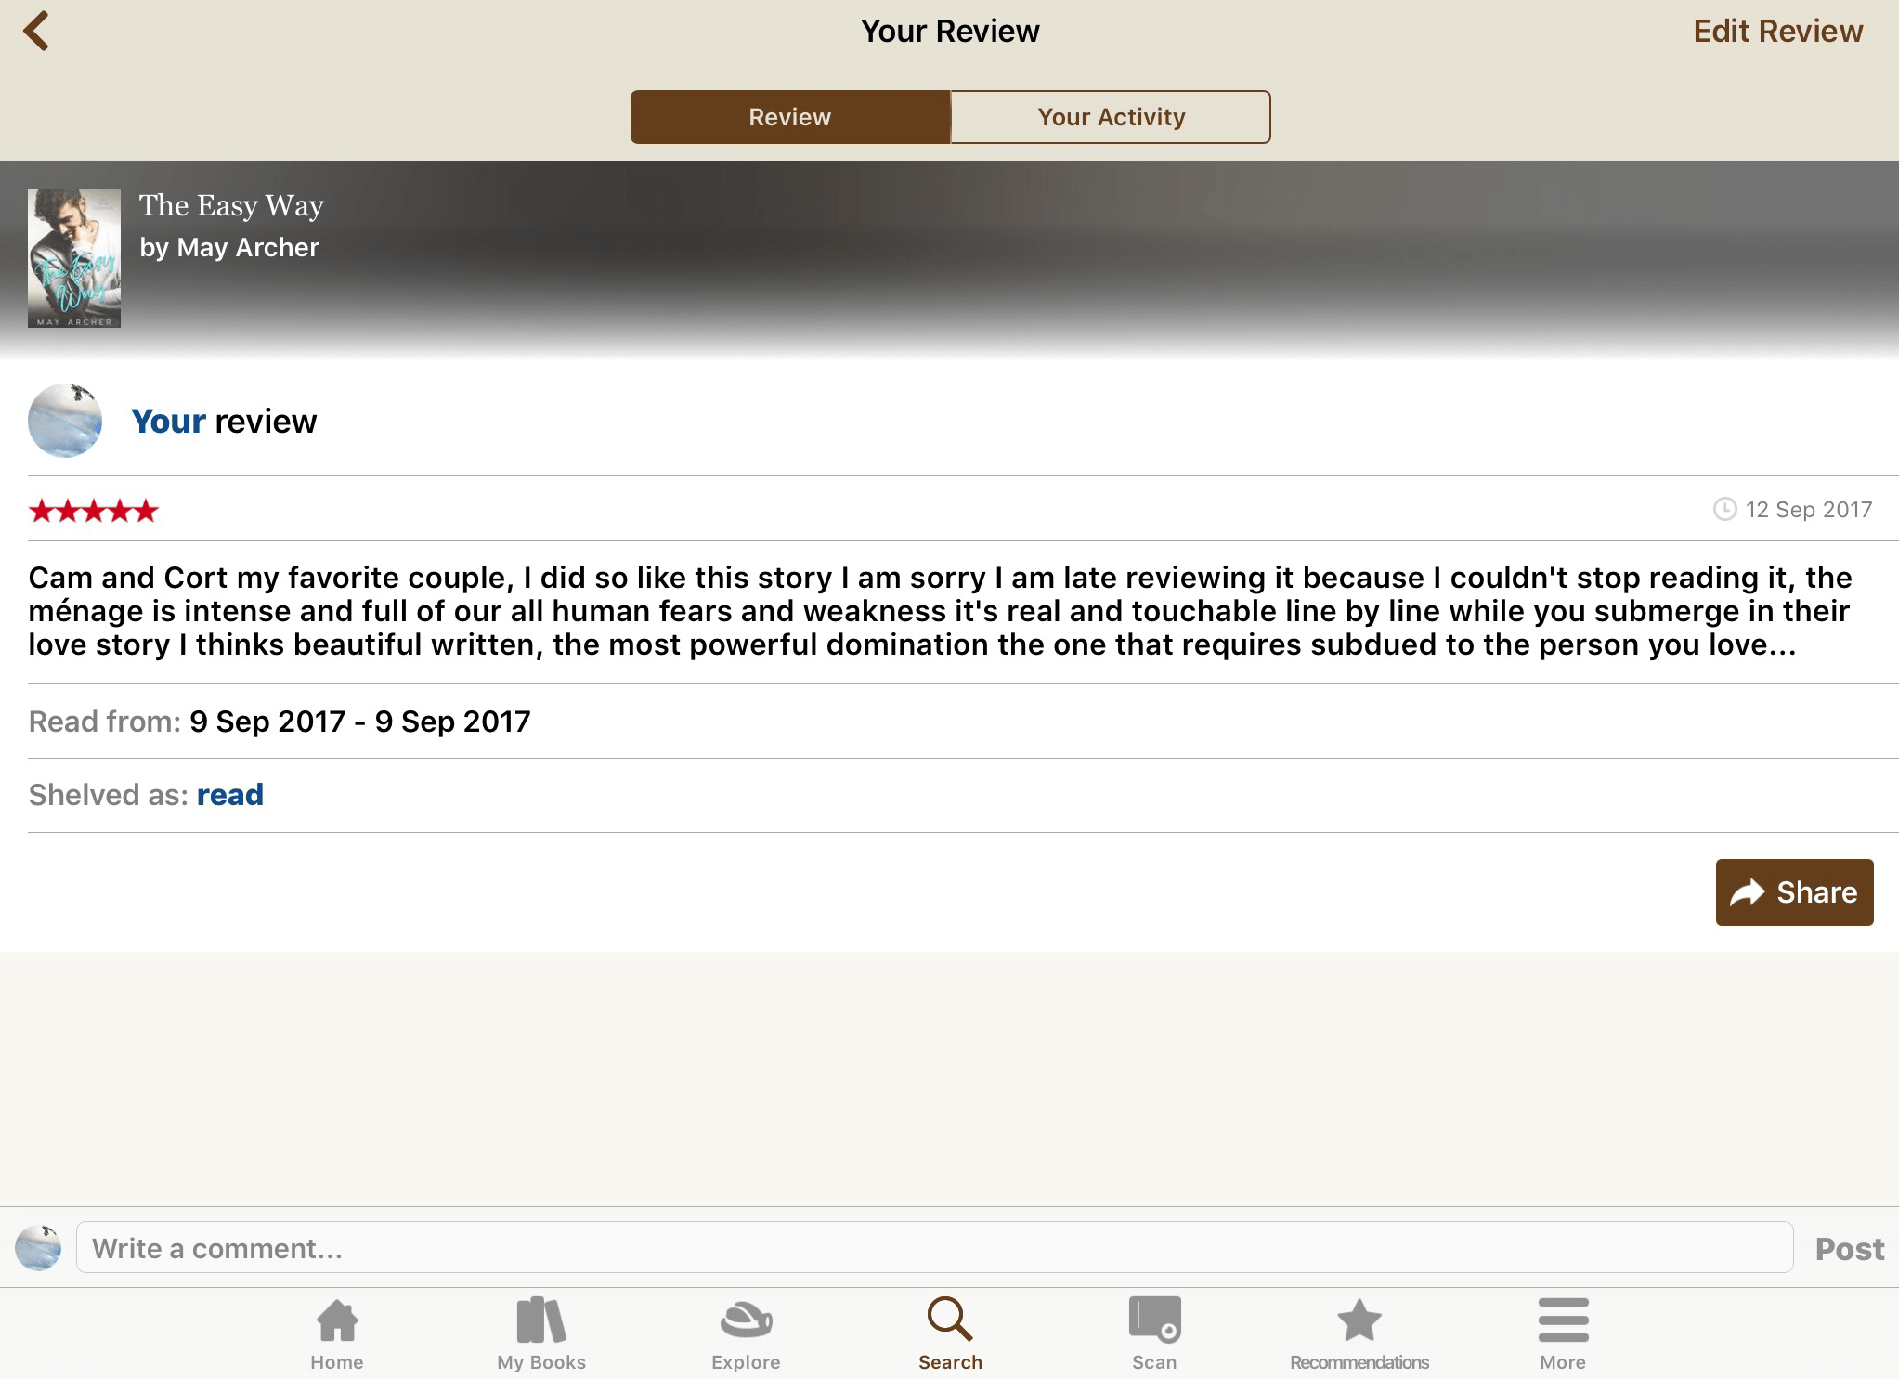Switch to Your Activity tab
The height and width of the screenshot is (1379, 1899).
click(x=1111, y=117)
